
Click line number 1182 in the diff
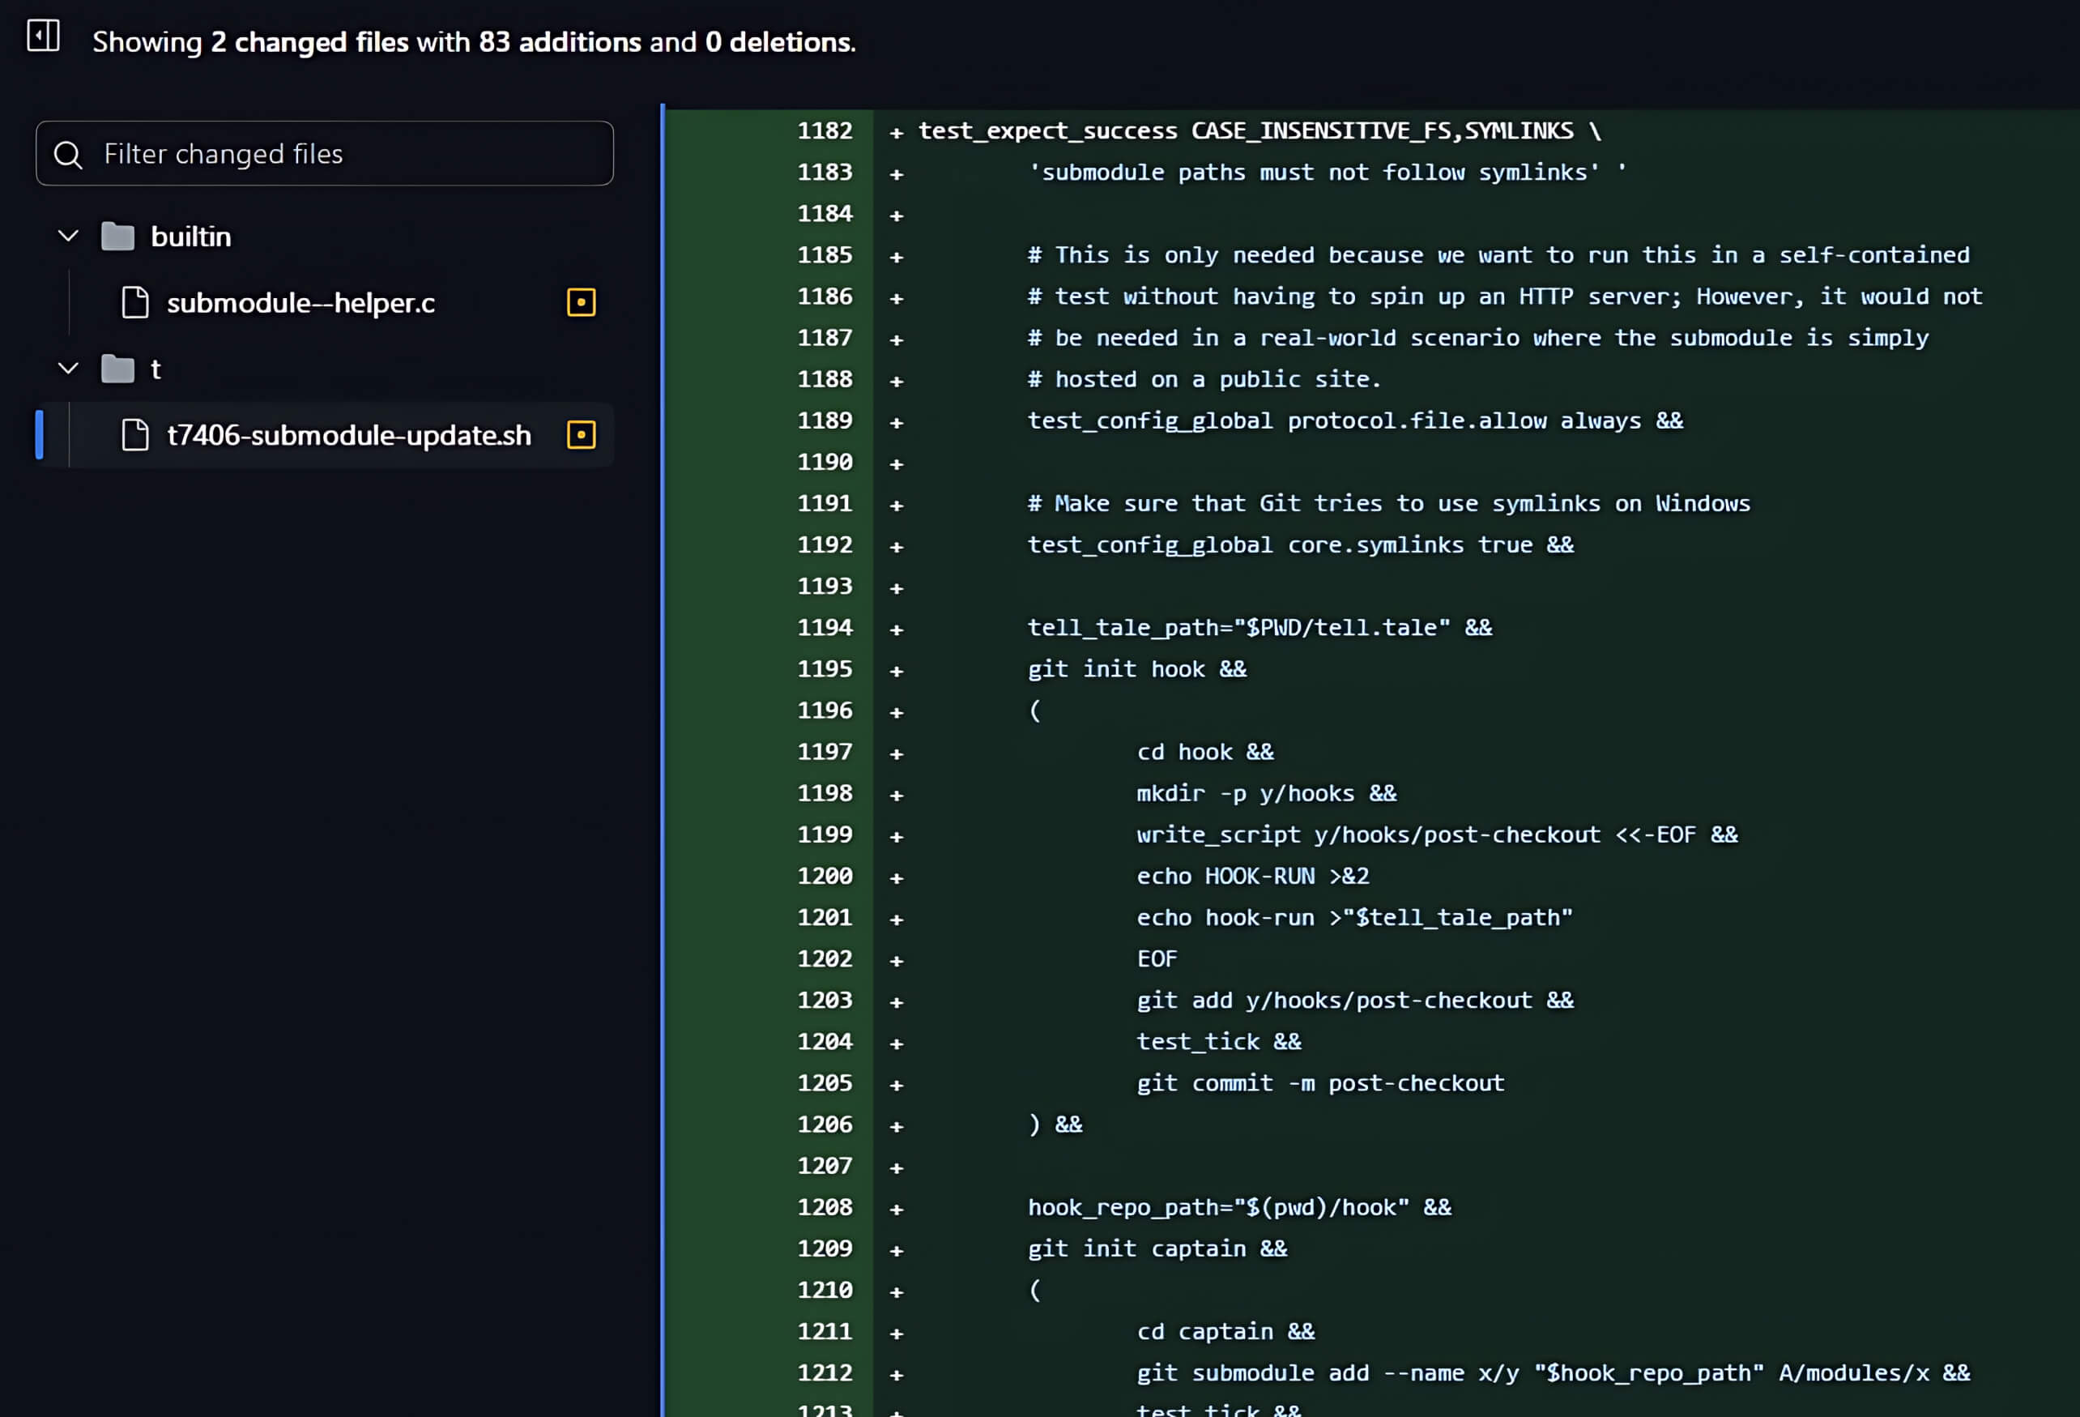825,130
